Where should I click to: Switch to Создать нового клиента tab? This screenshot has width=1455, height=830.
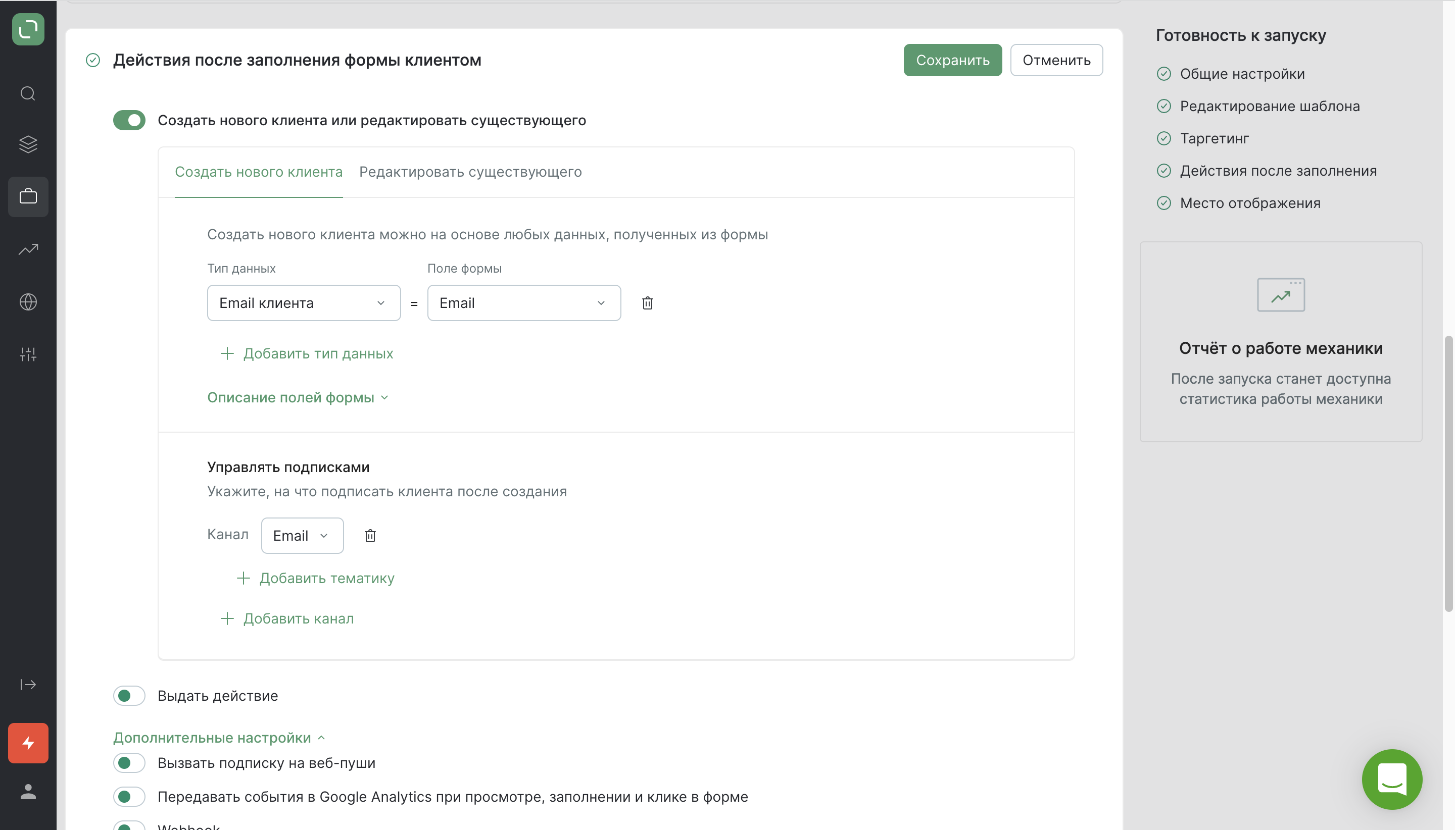[x=258, y=172]
